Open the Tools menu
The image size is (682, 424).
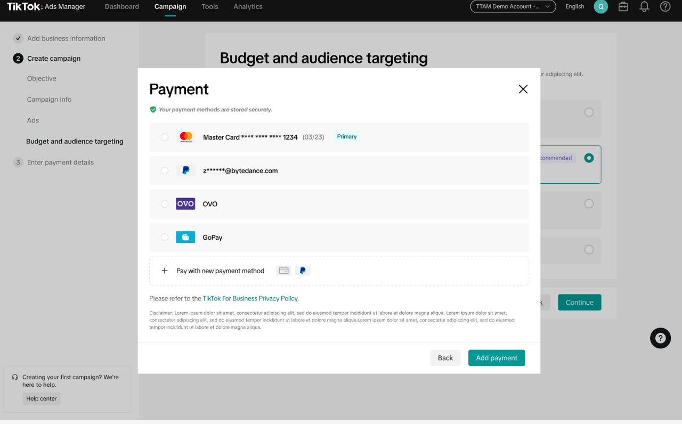coord(210,6)
